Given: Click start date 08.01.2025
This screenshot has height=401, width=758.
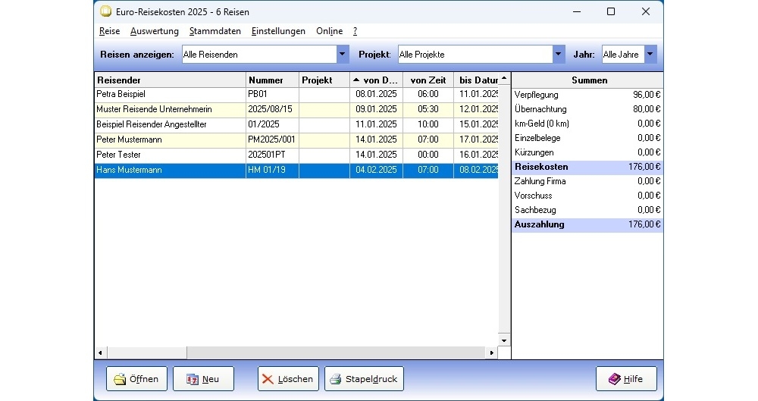Looking at the screenshot, I should pyautogui.click(x=376, y=94).
